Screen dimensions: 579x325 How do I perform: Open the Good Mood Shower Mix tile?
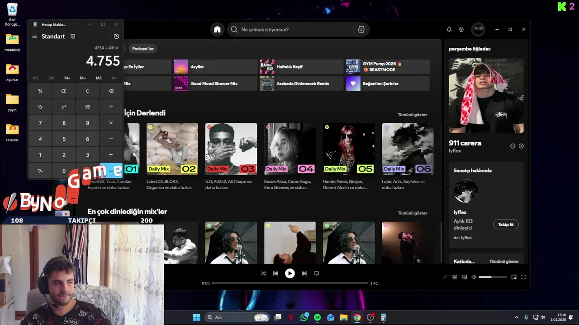pyautogui.click(x=215, y=84)
